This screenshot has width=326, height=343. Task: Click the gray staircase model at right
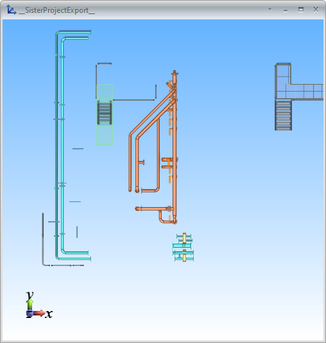[283, 115]
